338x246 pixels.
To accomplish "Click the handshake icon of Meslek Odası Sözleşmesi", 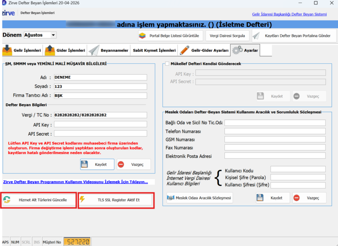I will click(x=171, y=198).
